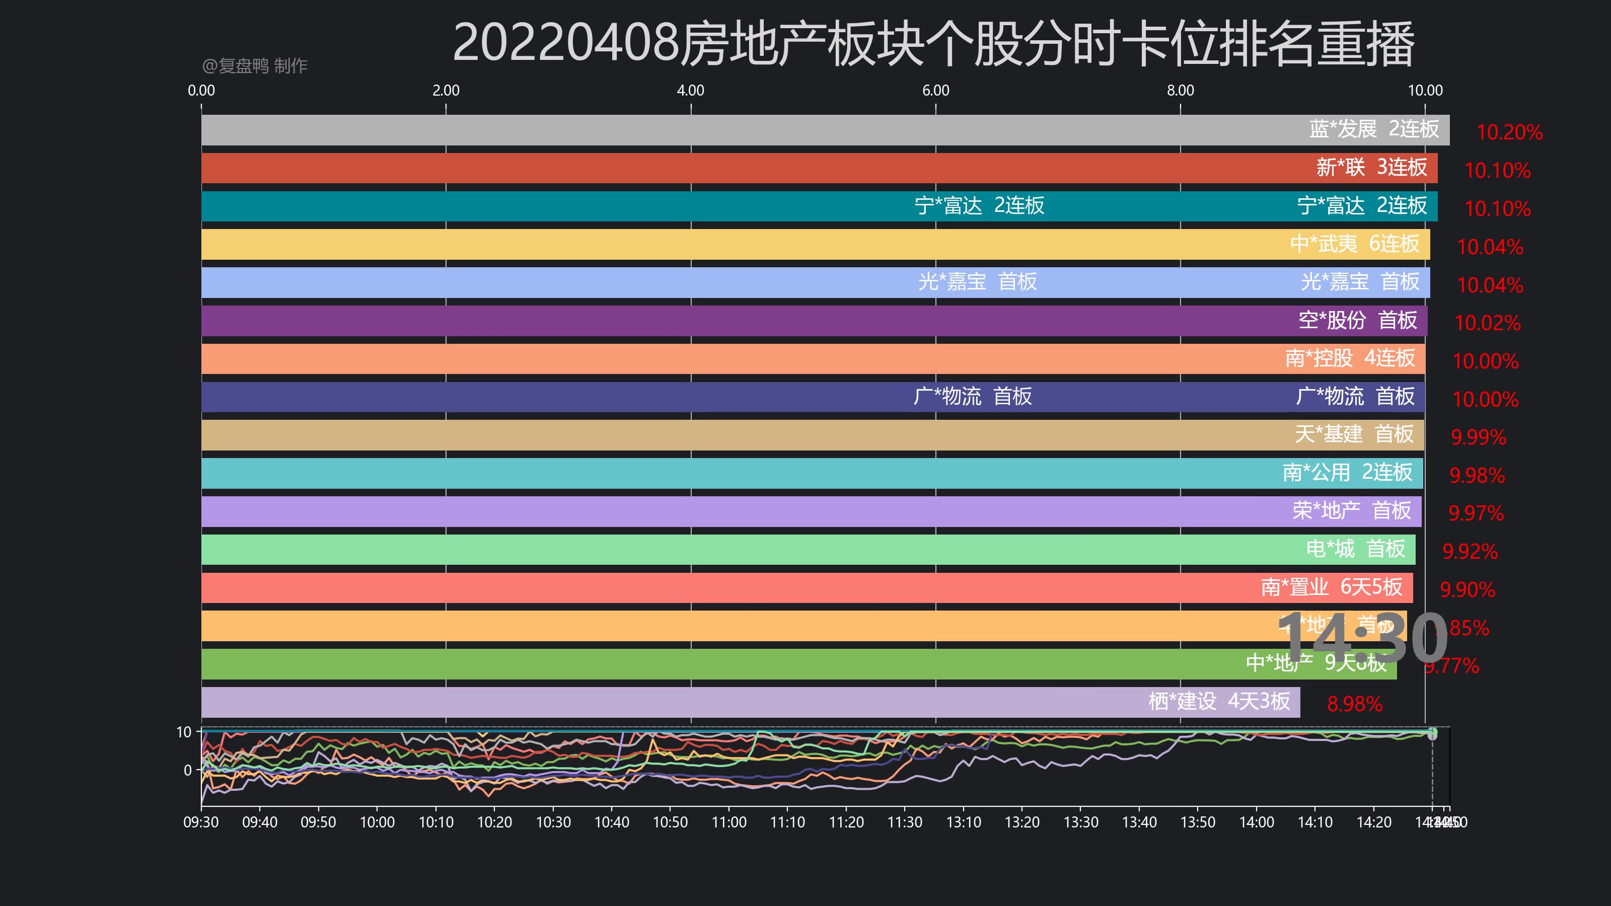The height and width of the screenshot is (906, 1611).
Task: Click the 10.20% value beside 蓝*发展
Action: [x=1509, y=132]
